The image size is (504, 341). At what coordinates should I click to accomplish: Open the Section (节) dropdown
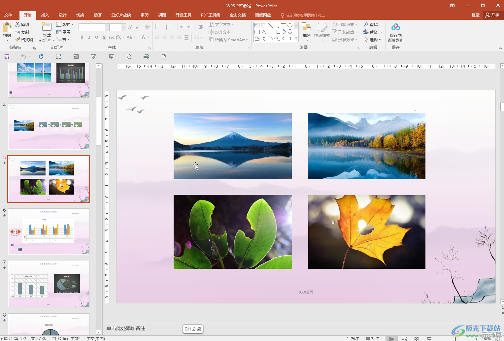pos(63,40)
